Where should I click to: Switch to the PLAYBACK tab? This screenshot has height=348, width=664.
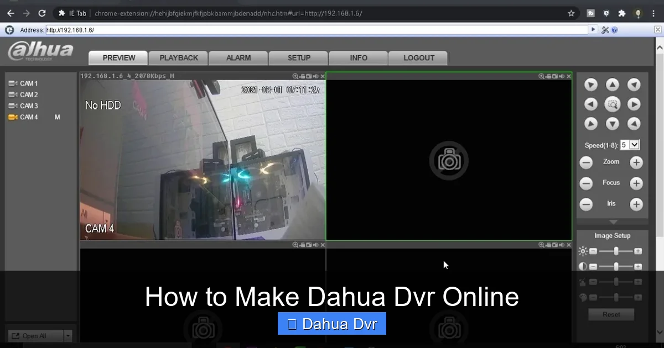pyautogui.click(x=178, y=57)
